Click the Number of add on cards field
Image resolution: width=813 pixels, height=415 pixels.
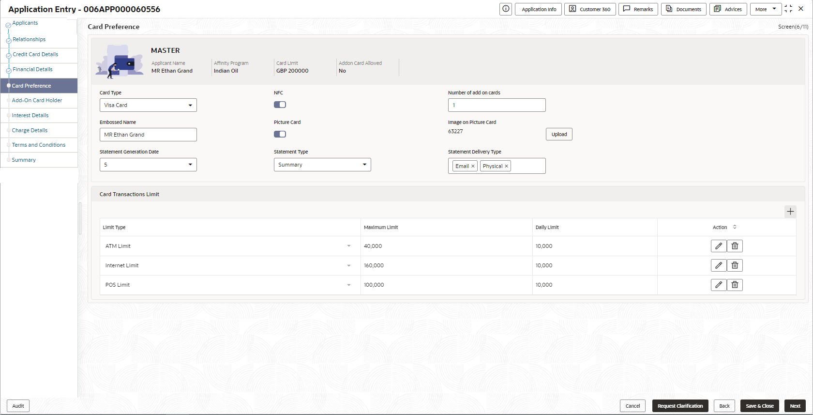pyautogui.click(x=497, y=105)
